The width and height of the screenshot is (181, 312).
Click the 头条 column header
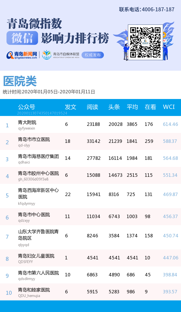114,107
